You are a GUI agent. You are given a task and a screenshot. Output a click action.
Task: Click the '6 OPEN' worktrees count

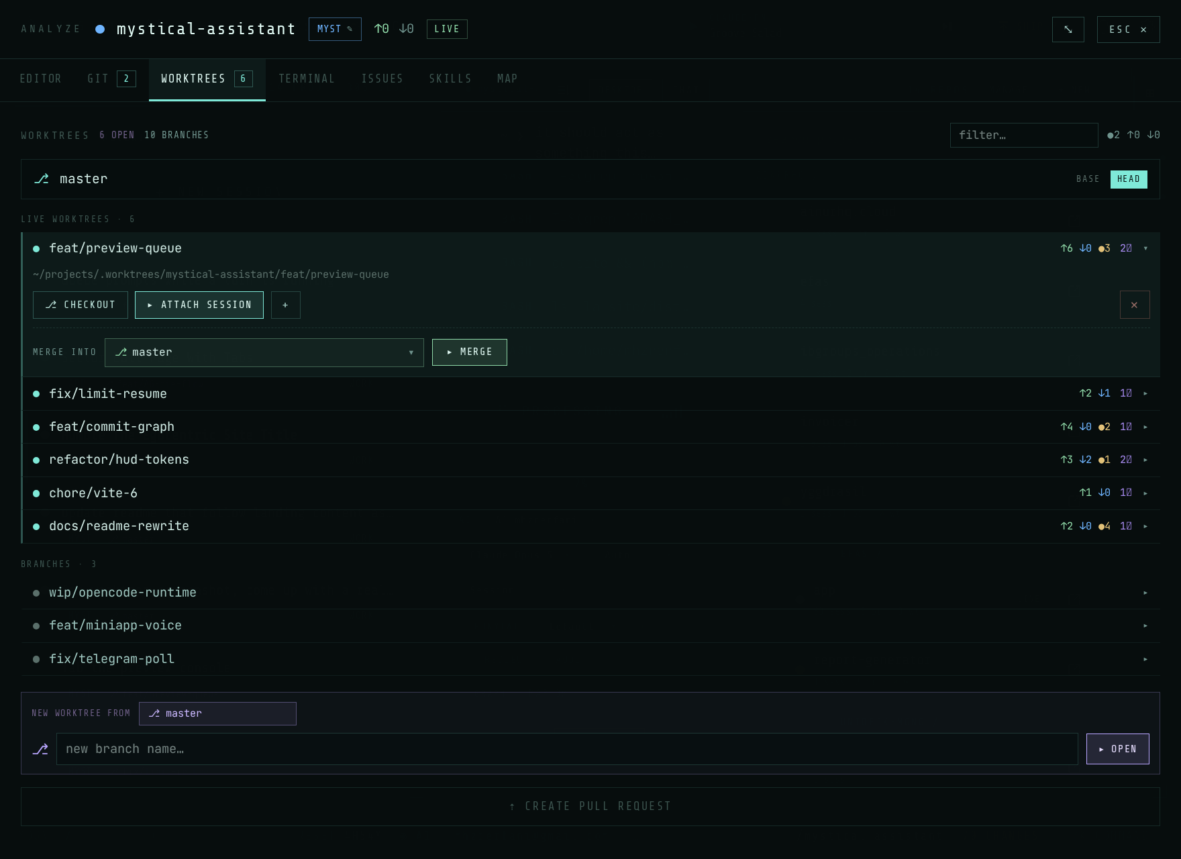click(x=117, y=135)
